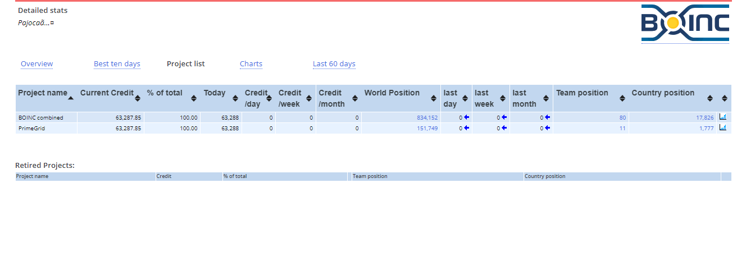This screenshot has width=737, height=274.
Task: Click the BOINC logo
Action: tap(685, 23)
